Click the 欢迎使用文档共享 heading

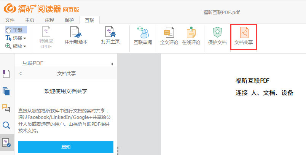point(66,91)
